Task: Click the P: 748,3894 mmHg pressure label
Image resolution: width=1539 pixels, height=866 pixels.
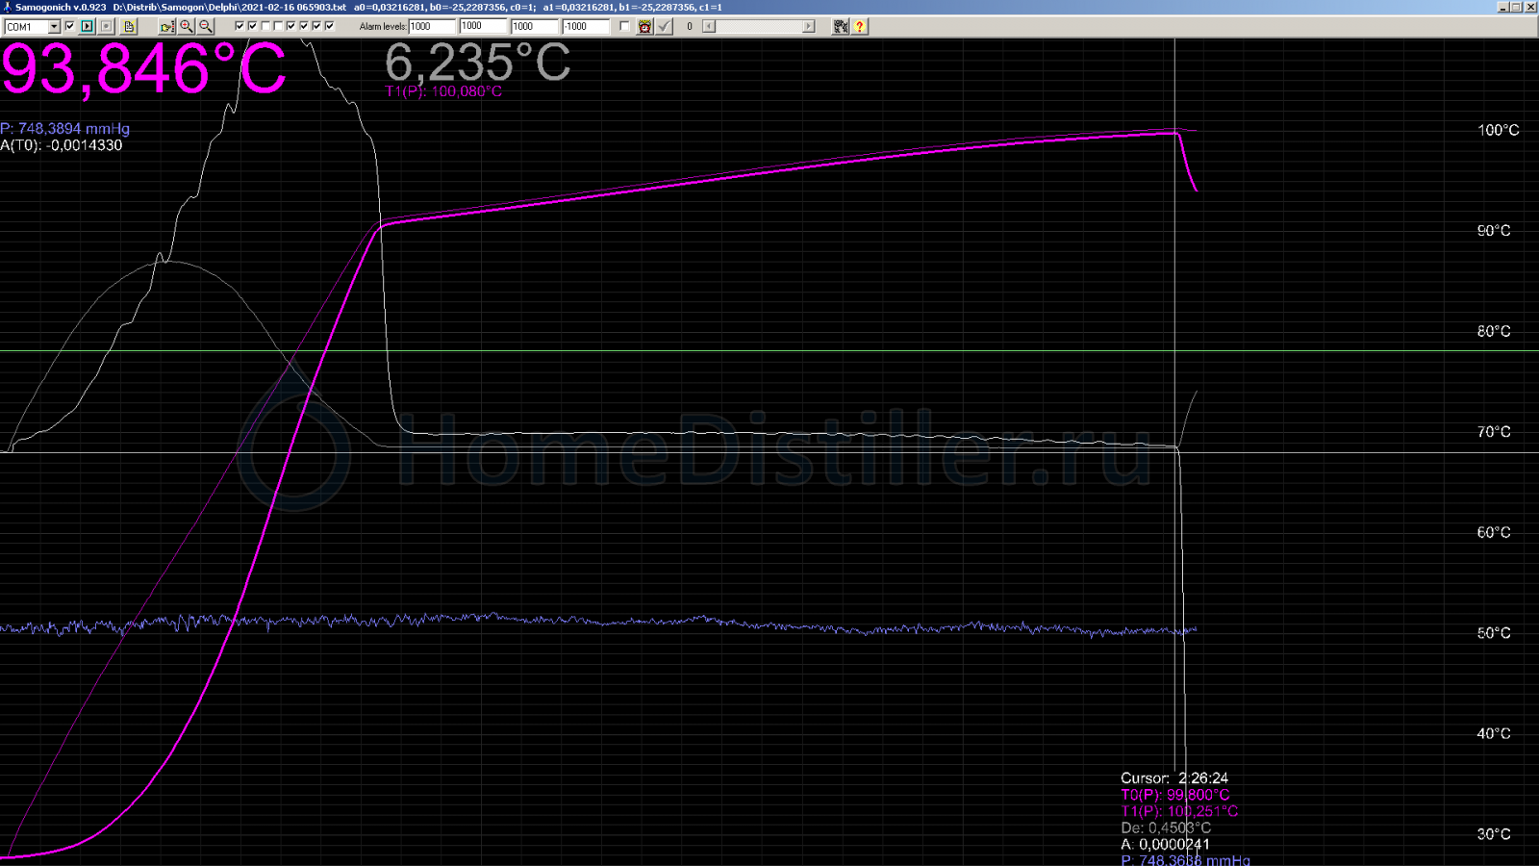Action: click(x=64, y=128)
